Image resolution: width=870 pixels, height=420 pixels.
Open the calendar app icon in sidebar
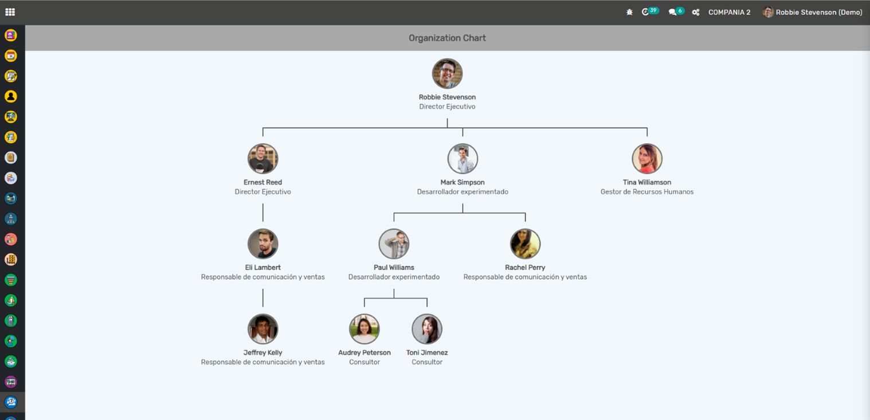(10, 56)
